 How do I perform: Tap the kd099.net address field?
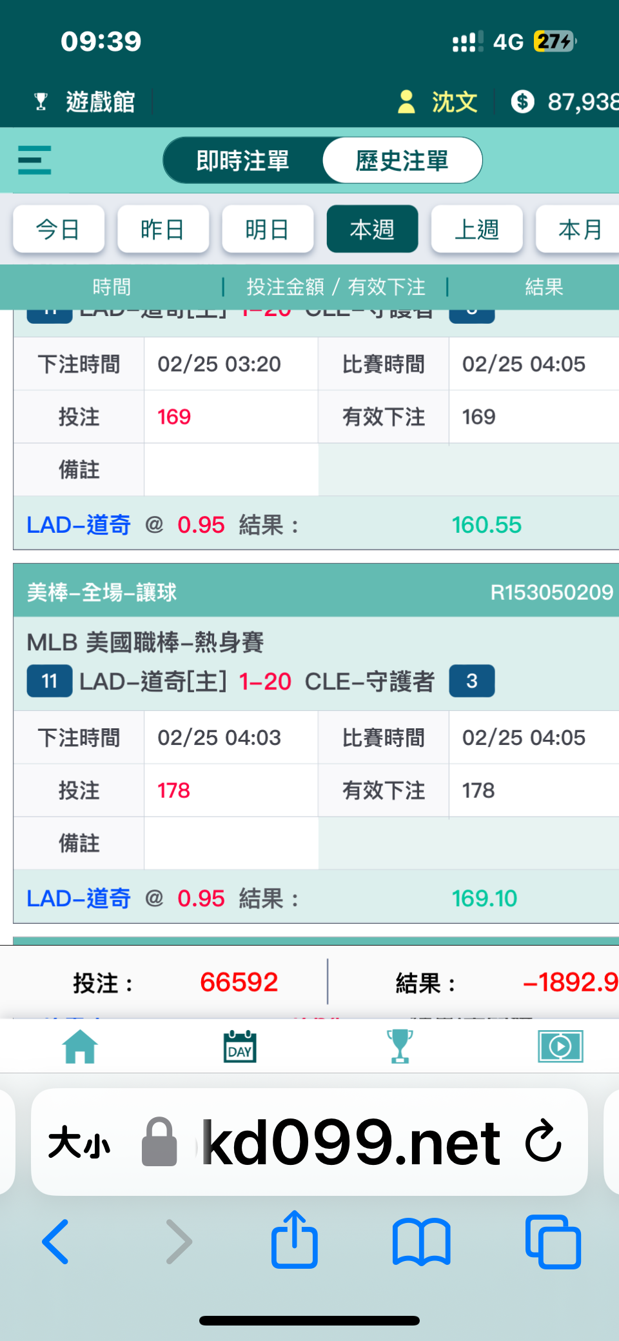pyautogui.click(x=351, y=1142)
